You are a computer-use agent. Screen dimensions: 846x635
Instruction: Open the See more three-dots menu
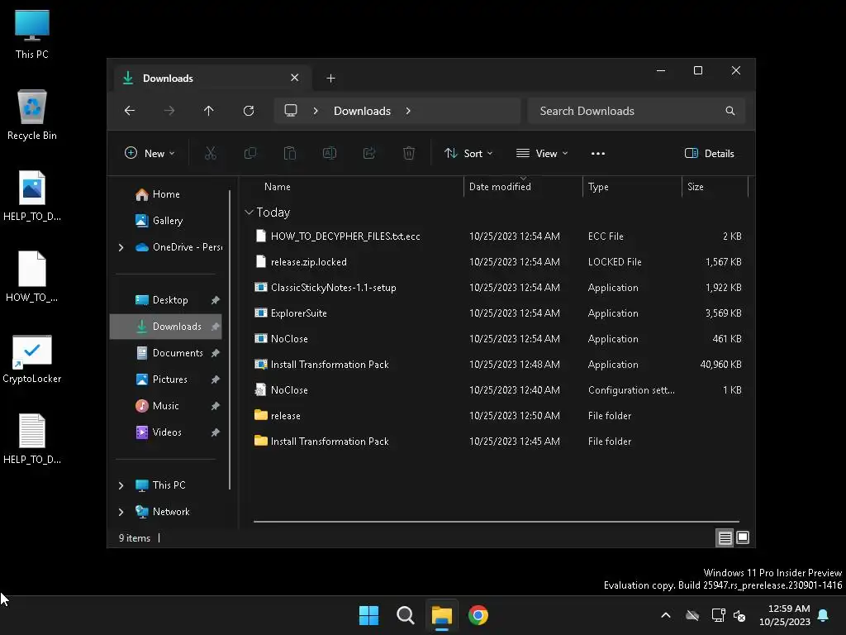point(598,153)
